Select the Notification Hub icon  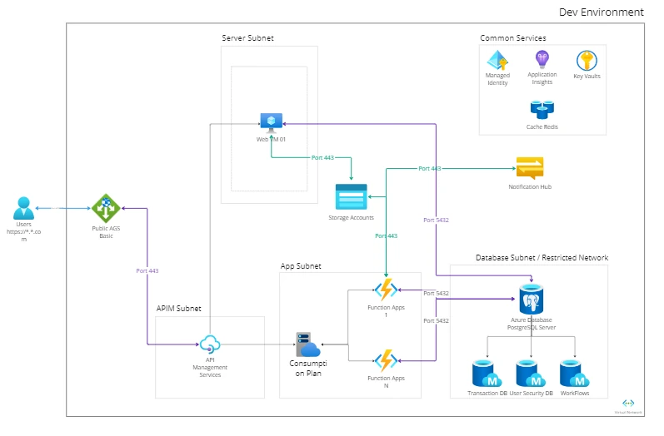(x=530, y=168)
